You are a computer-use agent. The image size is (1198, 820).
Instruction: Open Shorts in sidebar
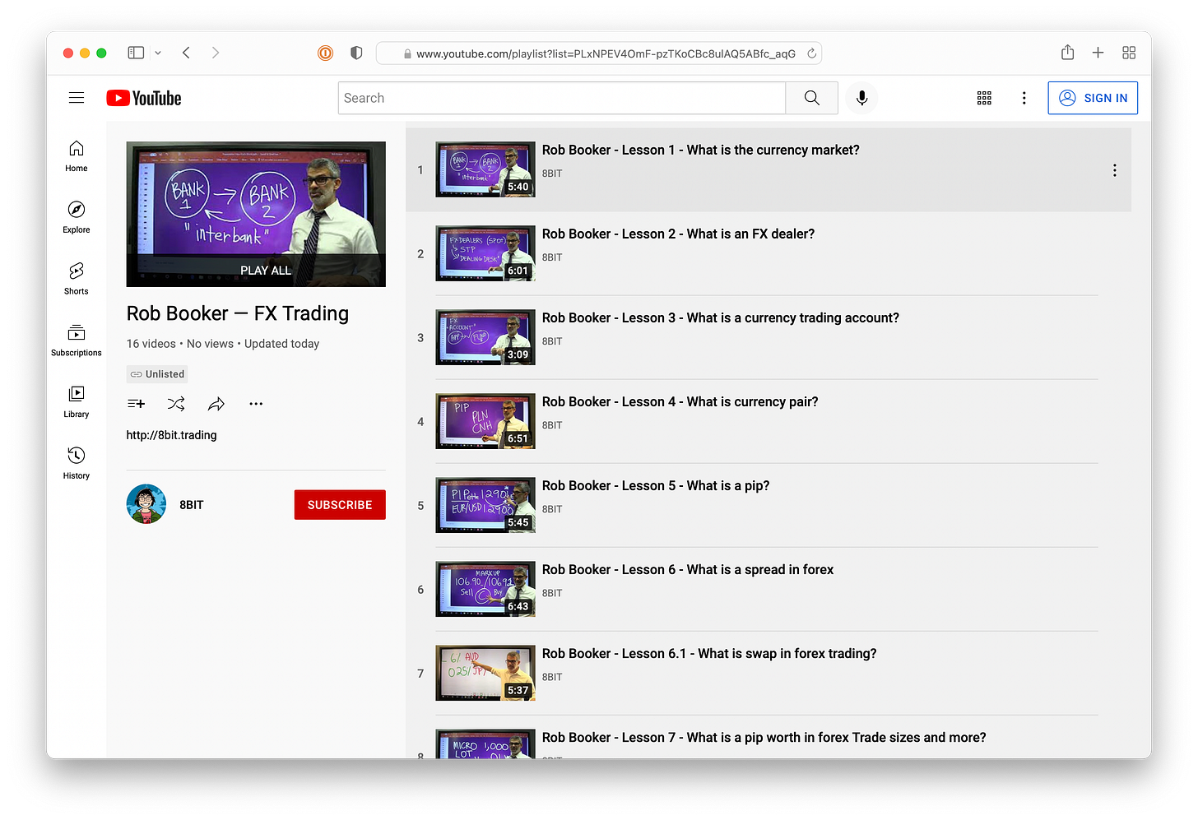coord(77,279)
